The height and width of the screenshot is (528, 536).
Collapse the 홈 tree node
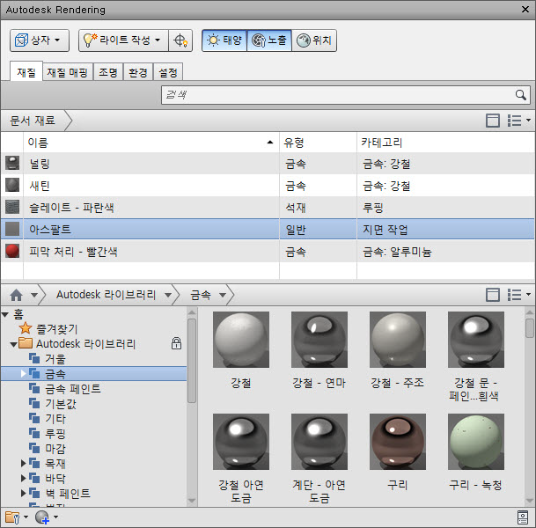5,314
